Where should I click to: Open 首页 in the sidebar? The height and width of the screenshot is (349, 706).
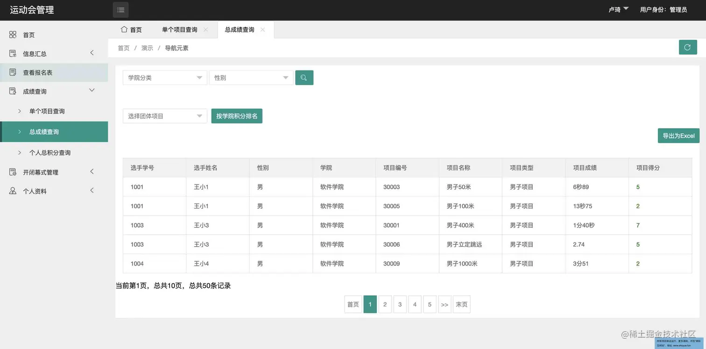54,35
